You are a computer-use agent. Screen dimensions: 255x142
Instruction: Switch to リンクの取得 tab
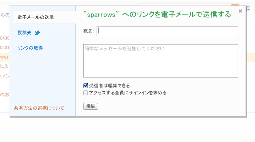pyautogui.click(x=30, y=48)
